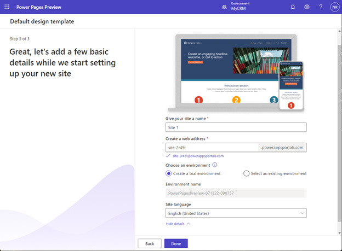The width and height of the screenshot is (342, 251).
Task: Open the help question mark
Action: pos(321,7)
